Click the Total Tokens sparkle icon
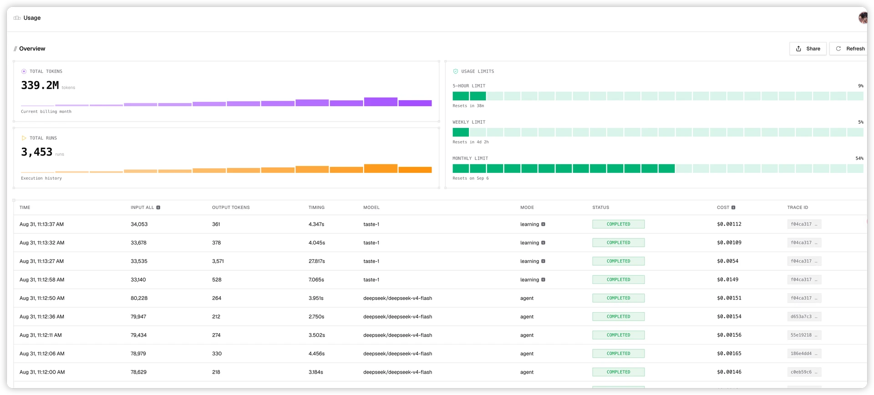The image size is (874, 395). coord(24,71)
